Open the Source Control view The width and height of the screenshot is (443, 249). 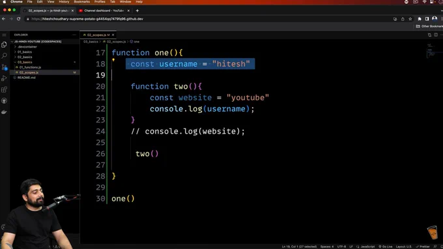point(5,67)
